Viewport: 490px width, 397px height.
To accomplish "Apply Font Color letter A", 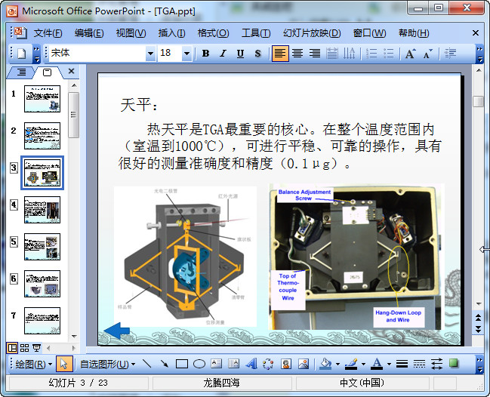I will 377,364.
